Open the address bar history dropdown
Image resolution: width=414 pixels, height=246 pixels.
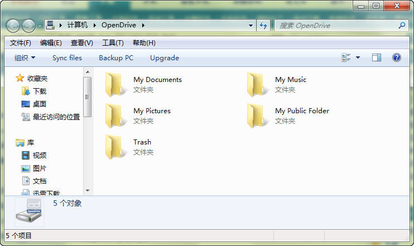(x=251, y=25)
